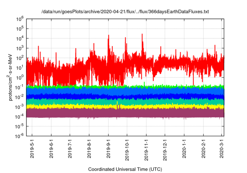
Task: Click the 10^2 y-axis tick label
Action: tap(20, 58)
